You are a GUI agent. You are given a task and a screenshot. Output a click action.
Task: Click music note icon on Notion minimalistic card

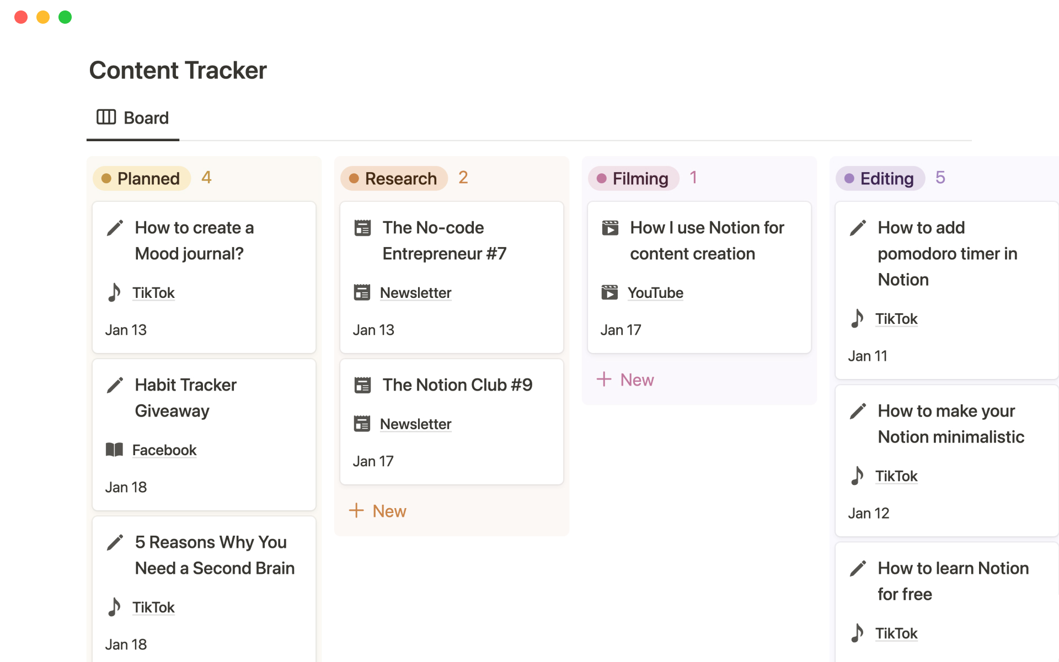pyautogui.click(x=857, y=476)
